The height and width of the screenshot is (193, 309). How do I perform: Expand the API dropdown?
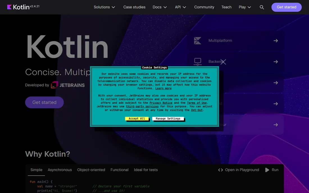180,7
